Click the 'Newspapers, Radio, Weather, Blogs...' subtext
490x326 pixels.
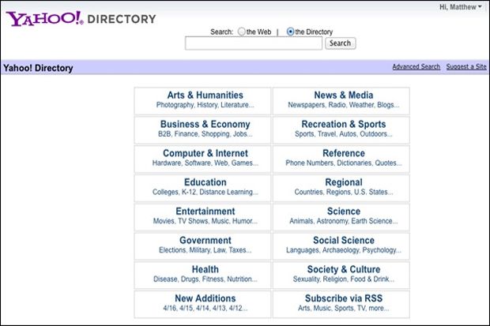344,105
